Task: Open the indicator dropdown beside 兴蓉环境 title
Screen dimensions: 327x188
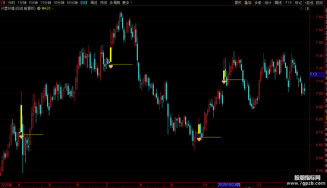Action: (x=39, y=8)
